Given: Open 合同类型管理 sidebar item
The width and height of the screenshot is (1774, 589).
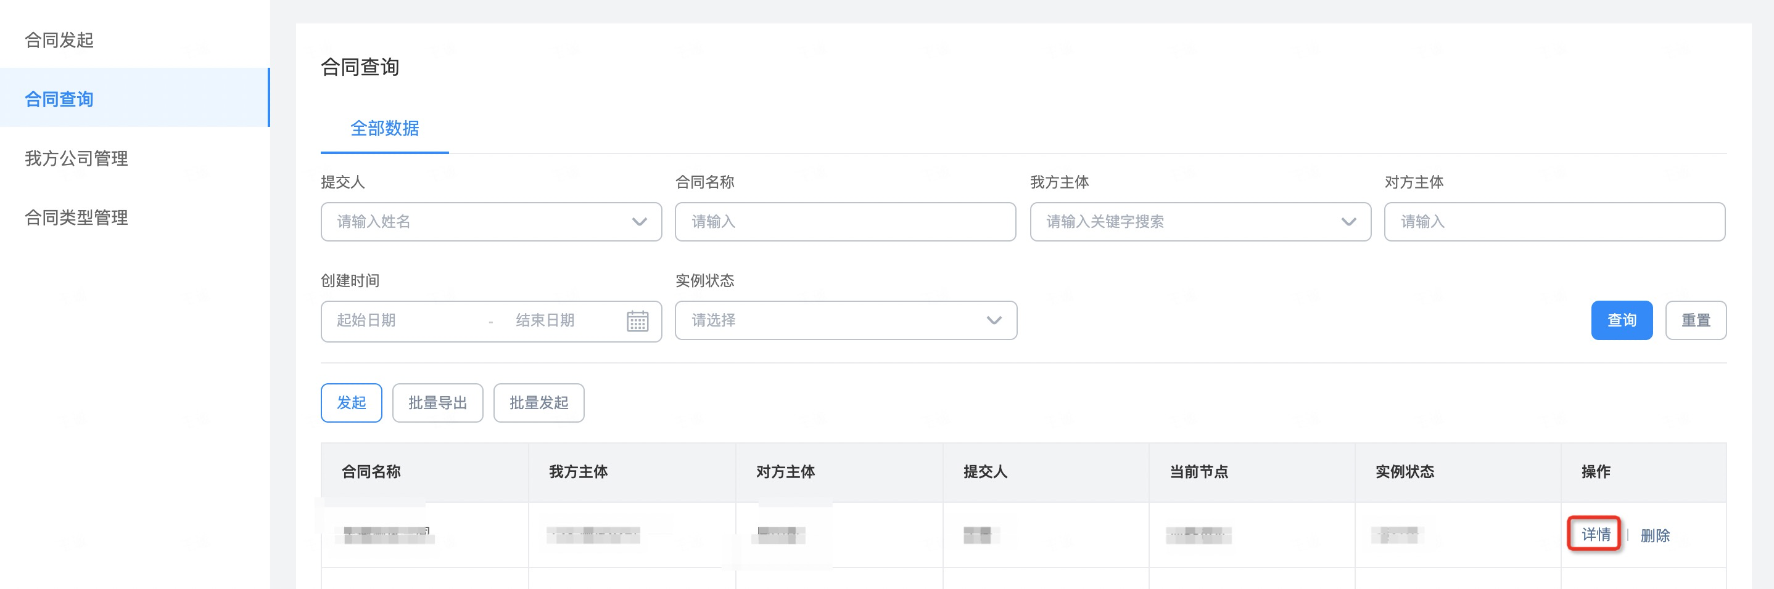Looking at the screenshot, I should tap(76, 217).
